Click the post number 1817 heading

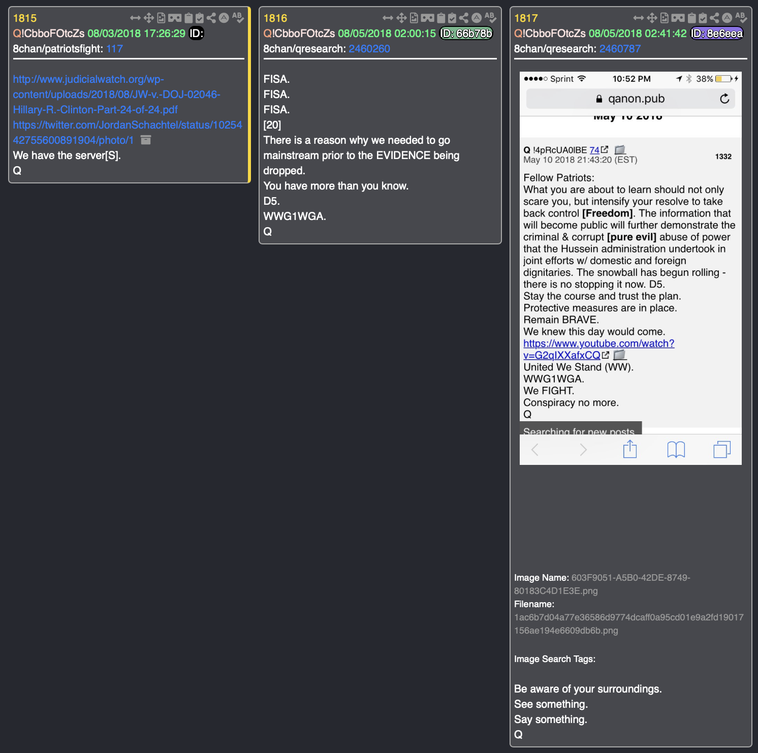[x=526, y=18]
